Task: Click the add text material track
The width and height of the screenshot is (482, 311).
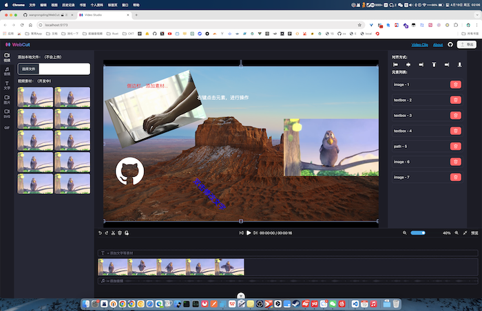Action: (288, 253)
